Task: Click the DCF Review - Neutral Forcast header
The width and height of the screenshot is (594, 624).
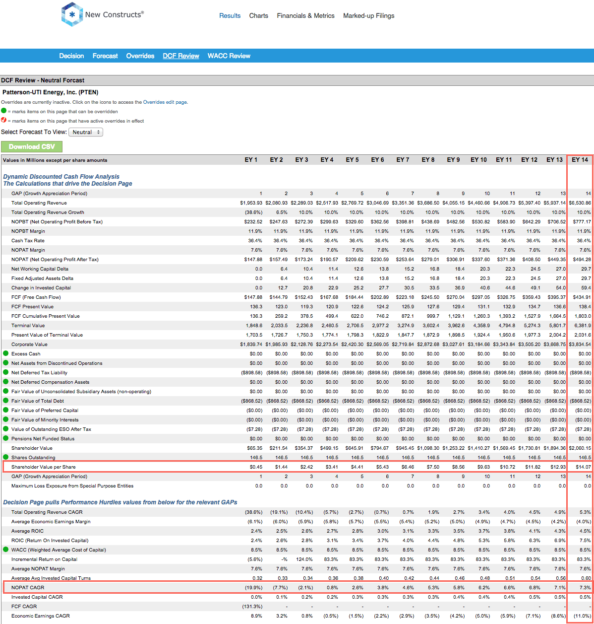Action: pyautogui.click(x=43, y=80)
